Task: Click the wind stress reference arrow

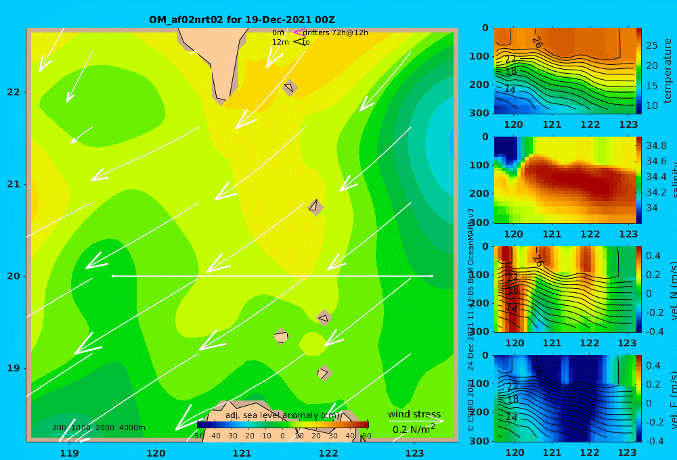Action: point(416,421)
